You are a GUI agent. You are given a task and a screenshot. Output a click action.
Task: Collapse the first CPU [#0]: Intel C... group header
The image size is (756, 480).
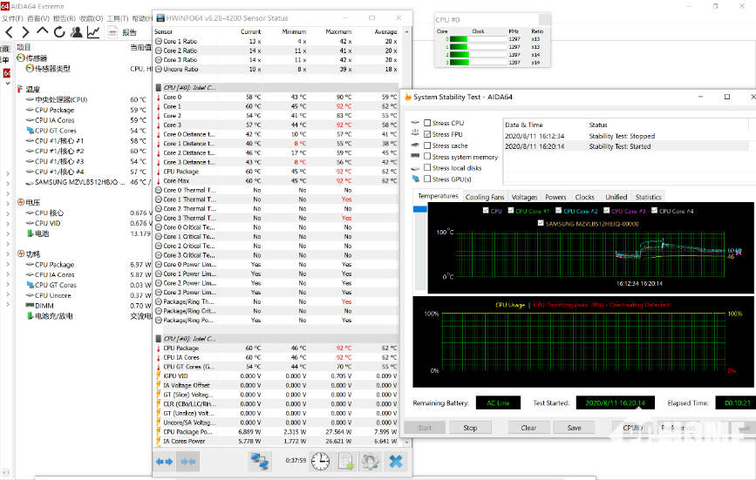click(276, 88)
